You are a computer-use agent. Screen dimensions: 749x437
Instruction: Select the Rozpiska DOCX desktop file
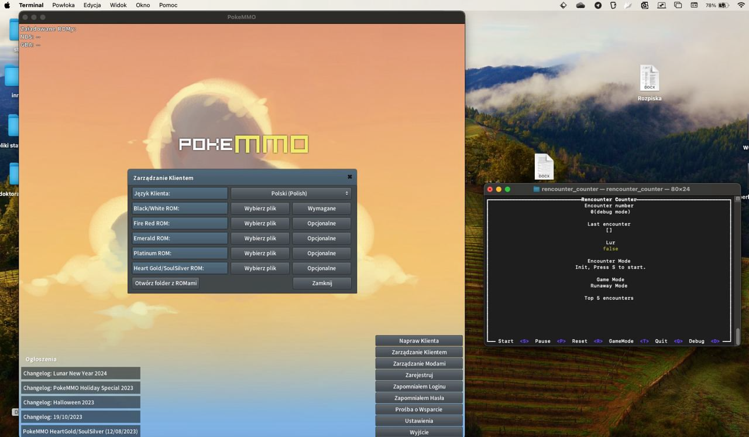coord(650,83)
